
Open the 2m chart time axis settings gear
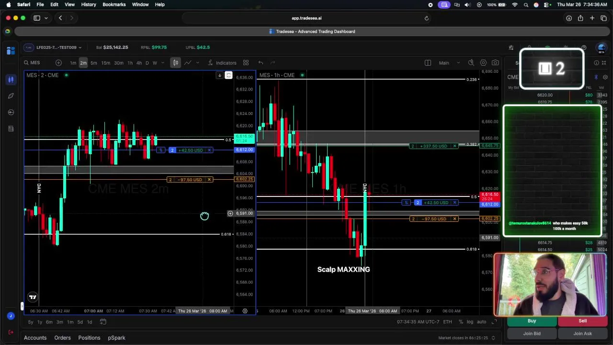245,311
